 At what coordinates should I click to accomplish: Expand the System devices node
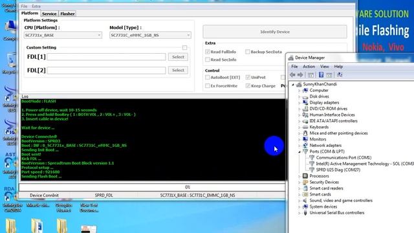[300, 207]
